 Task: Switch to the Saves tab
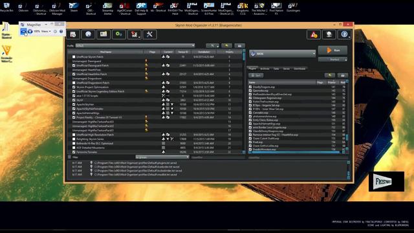287,69
